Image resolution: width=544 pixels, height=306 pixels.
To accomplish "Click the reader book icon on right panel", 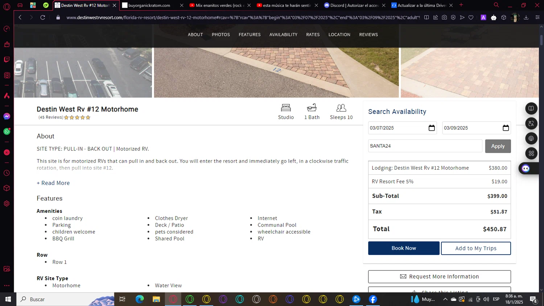I will [x=531, y=108].
